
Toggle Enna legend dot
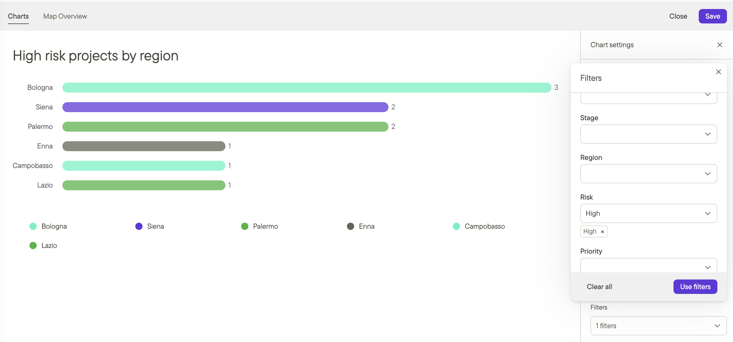(x=350, y=226)
